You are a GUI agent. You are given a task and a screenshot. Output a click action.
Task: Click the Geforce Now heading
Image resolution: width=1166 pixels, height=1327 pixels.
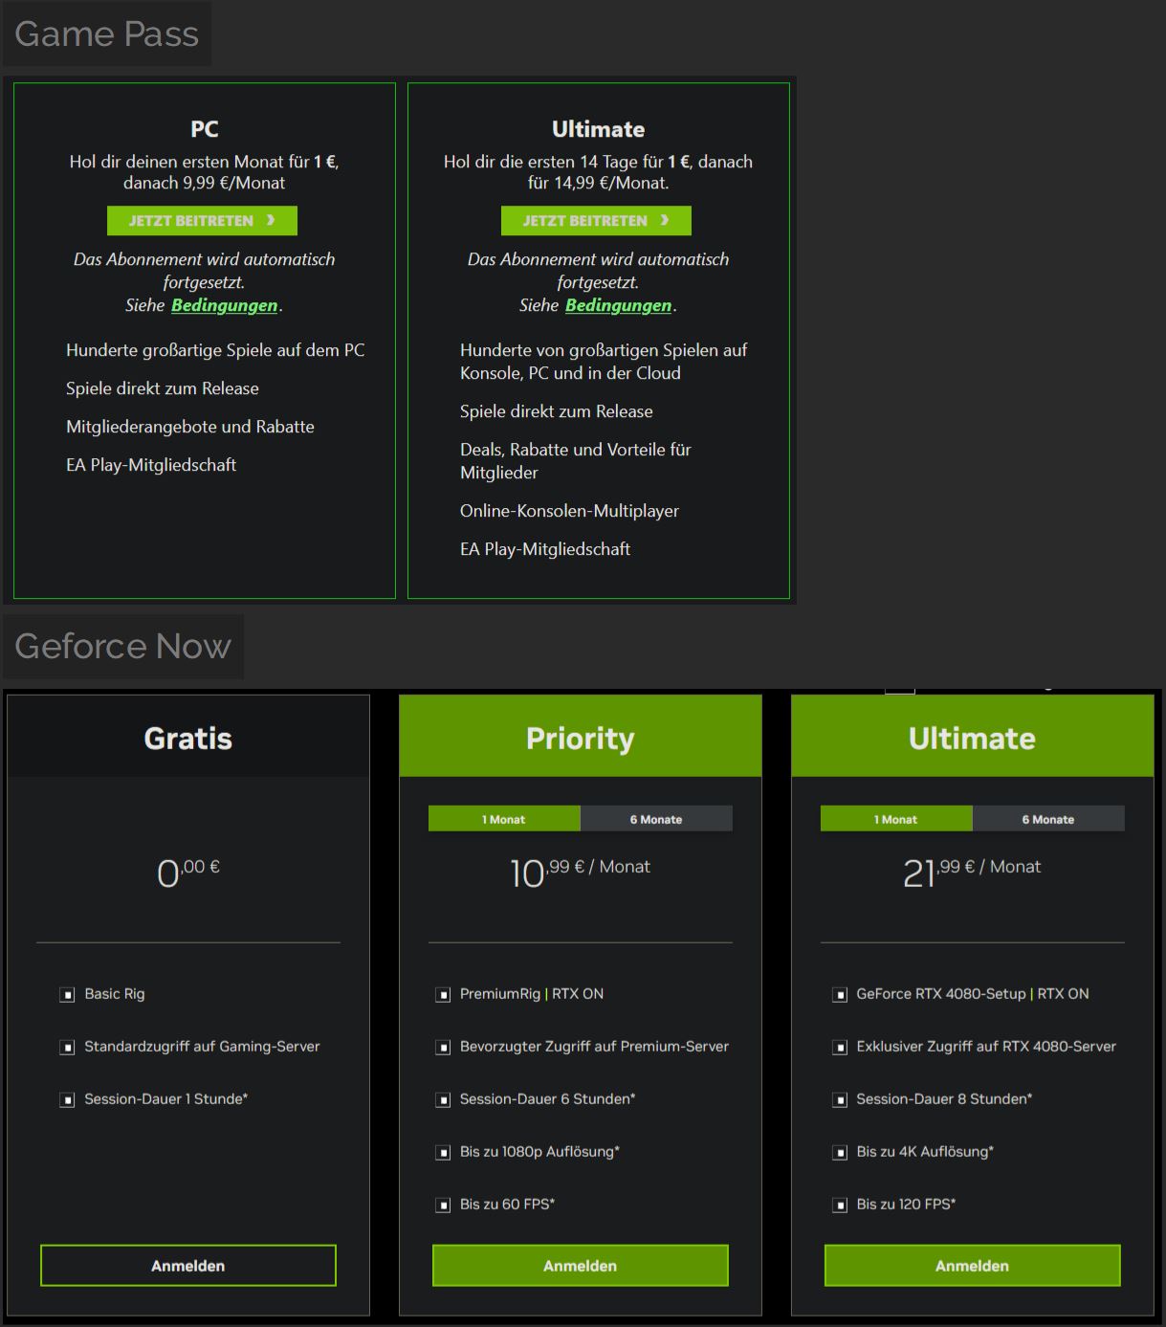tap(122, 646)
